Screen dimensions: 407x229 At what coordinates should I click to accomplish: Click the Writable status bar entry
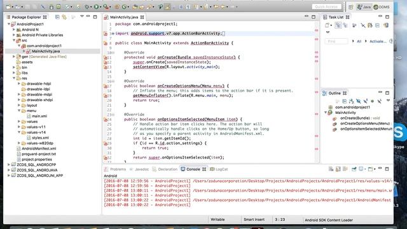click(217, 219)
